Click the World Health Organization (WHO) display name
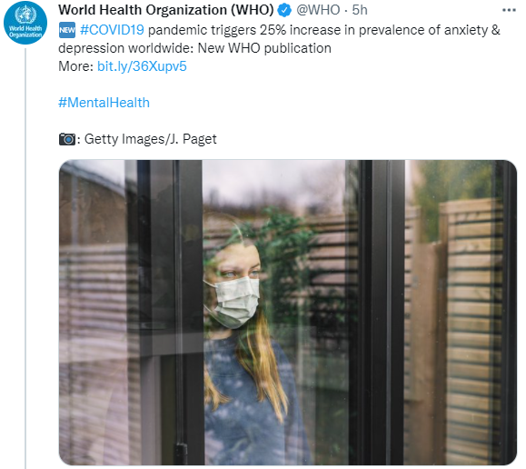The image size is (526, 469). click(x=166, y=10)
